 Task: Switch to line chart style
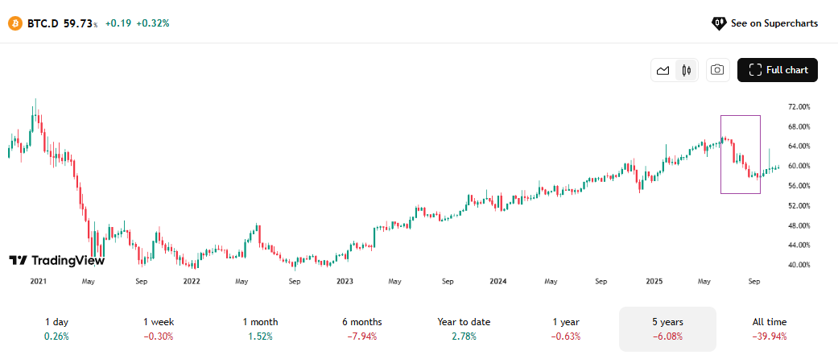coord(663,70)
